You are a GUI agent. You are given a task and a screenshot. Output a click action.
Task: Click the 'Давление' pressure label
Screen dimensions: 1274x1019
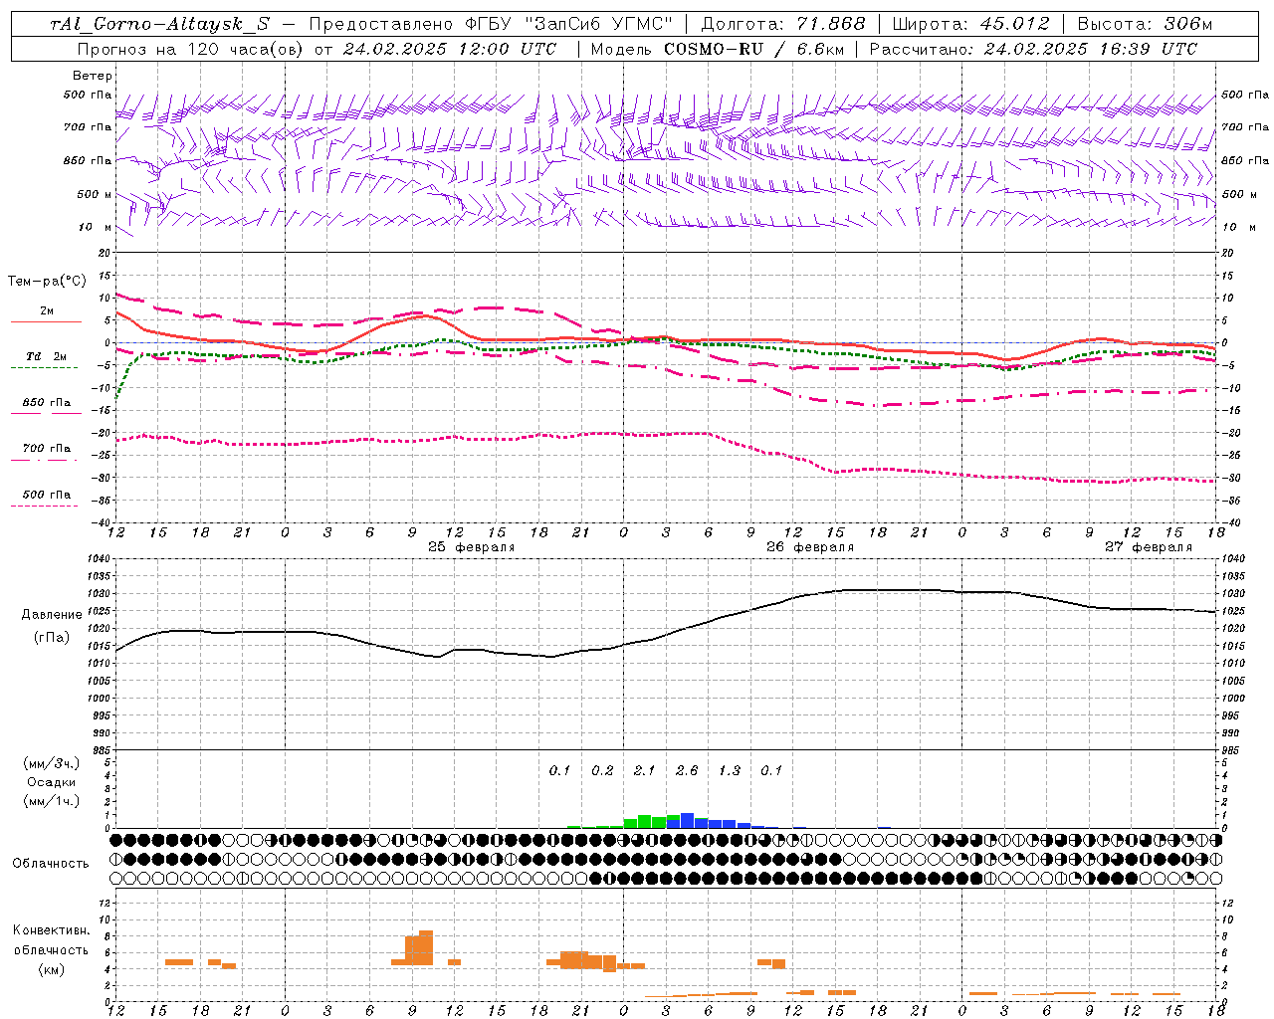pos(52,615)
